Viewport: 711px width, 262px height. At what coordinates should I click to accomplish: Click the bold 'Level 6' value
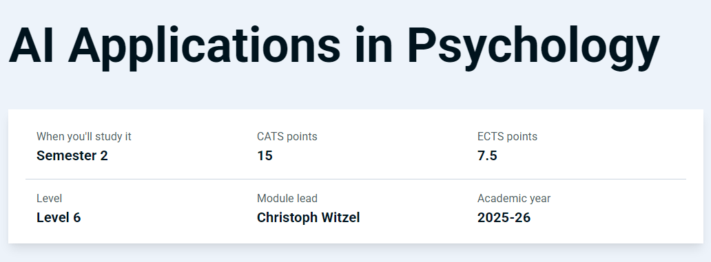coord(59,218)
